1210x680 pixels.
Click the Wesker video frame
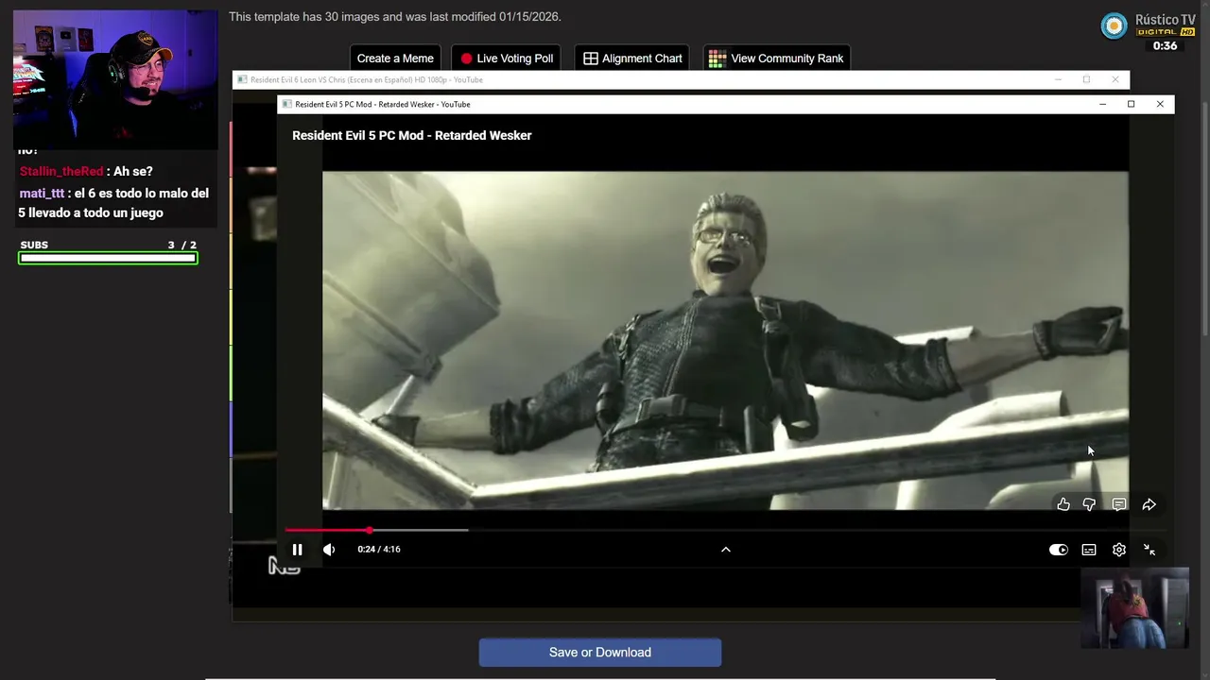(725, 340)
